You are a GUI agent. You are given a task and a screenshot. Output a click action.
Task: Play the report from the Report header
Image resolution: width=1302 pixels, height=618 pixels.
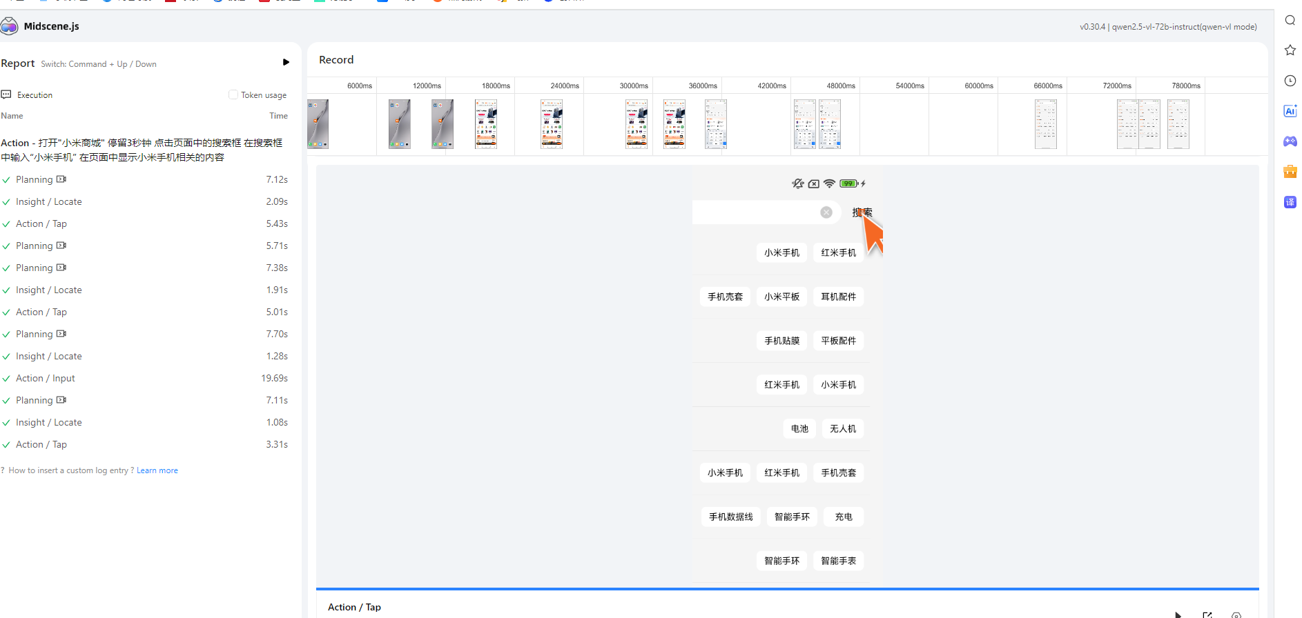[x=286, y=62]
